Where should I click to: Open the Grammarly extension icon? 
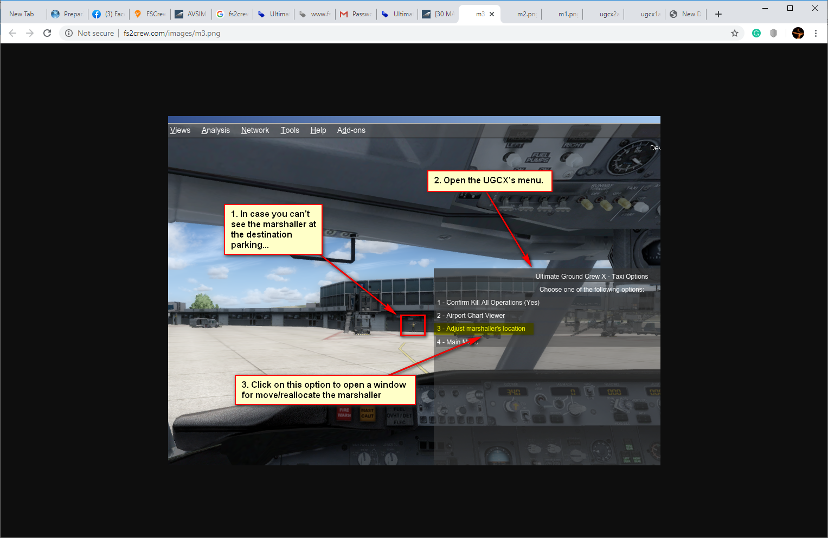tap(756, 33)
